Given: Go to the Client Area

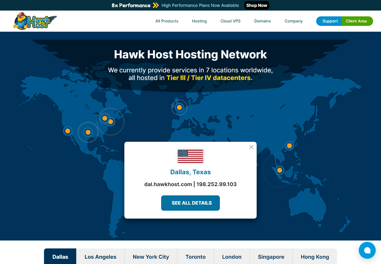Looking at the screenshot, I should click(x=357, y=21).
